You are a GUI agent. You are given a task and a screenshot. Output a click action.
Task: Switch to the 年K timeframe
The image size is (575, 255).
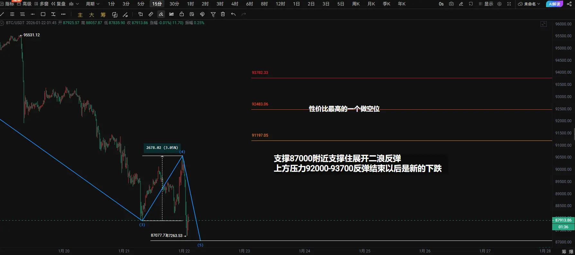point(402,4)
